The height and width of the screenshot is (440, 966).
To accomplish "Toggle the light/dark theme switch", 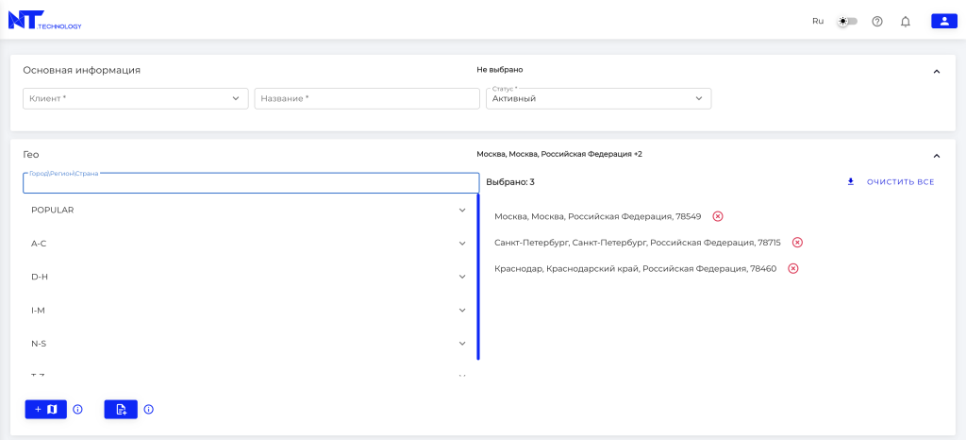I will (847, 21).
